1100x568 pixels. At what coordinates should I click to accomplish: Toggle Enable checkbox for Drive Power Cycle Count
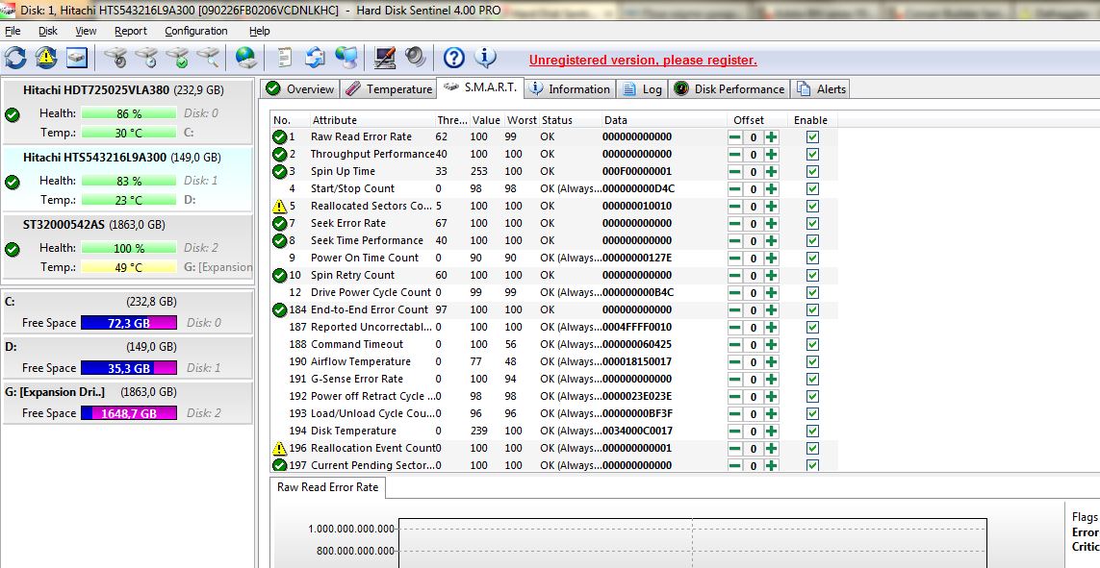coord(812,293)
